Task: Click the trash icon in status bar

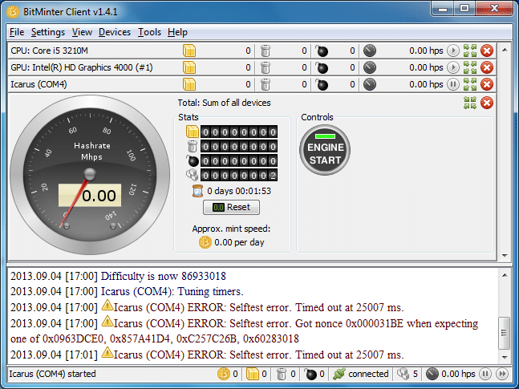Action: 282,374
